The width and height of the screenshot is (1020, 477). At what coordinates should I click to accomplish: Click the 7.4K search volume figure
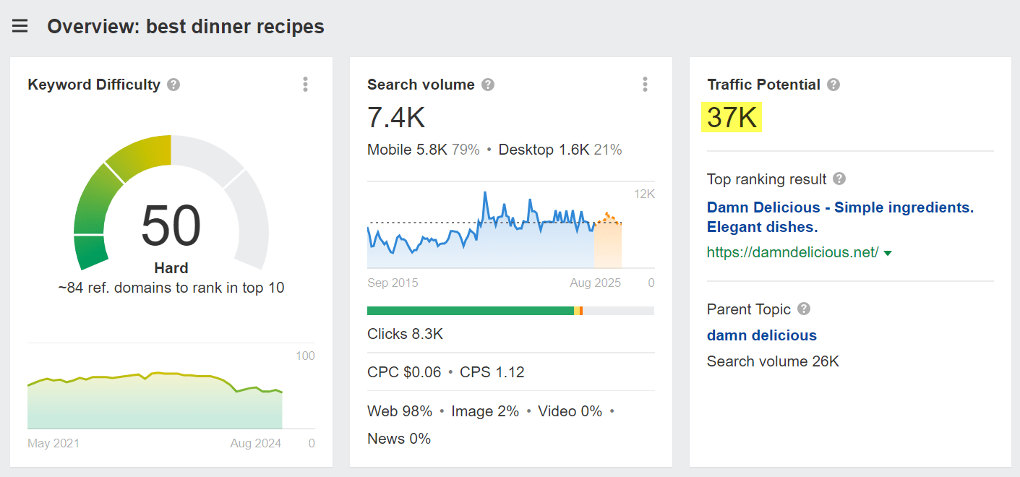point(398,117)
